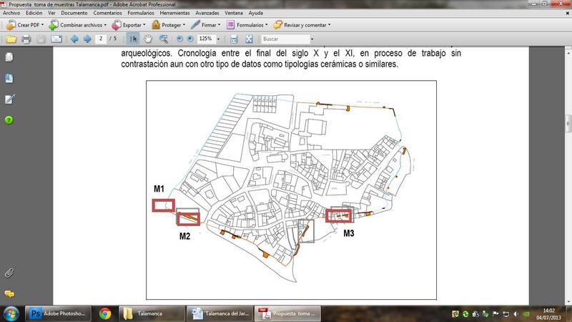Open the Comentarios menu

click(108, 13)
